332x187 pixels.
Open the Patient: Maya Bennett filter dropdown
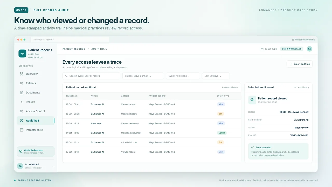point(143,76)
